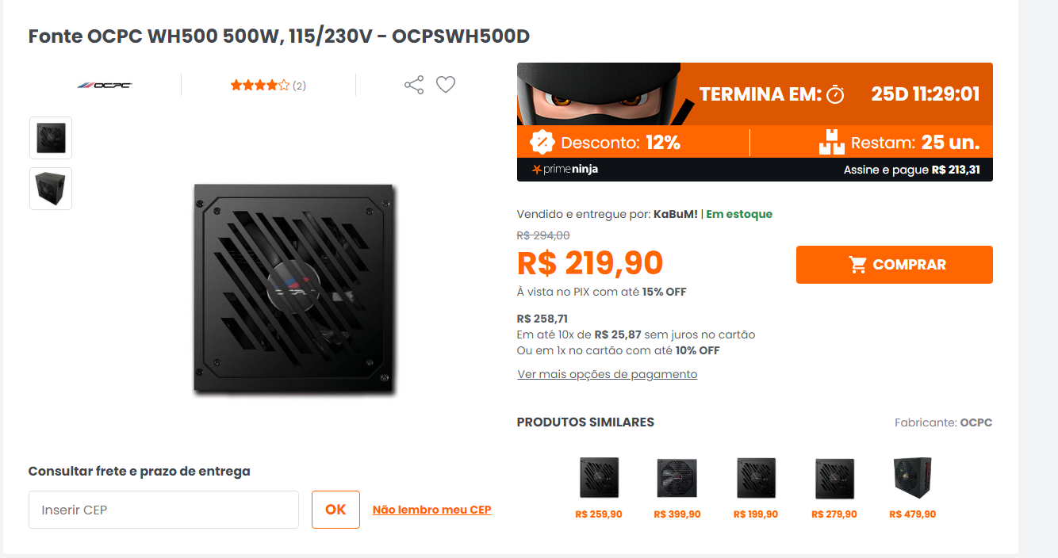
Task: Click the main power supply product image
Action: [x=295, y=289]
